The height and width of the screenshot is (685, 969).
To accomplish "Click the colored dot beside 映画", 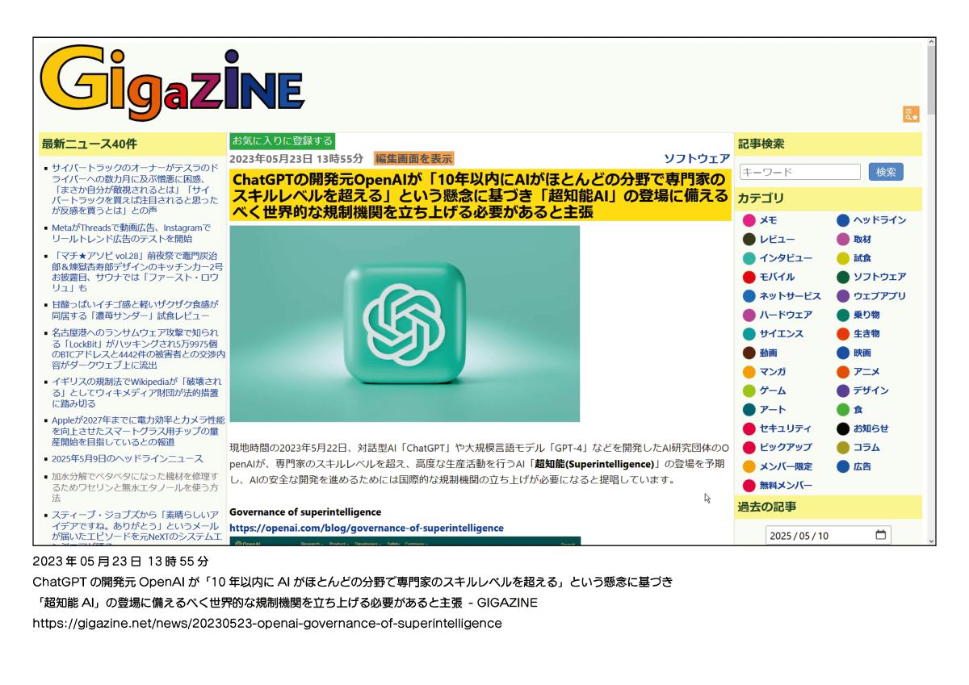I will (843, 353).
